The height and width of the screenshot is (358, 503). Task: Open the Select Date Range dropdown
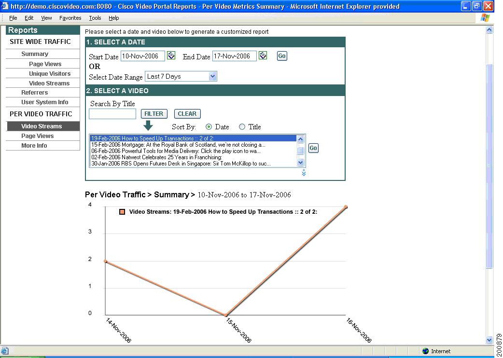212,76
